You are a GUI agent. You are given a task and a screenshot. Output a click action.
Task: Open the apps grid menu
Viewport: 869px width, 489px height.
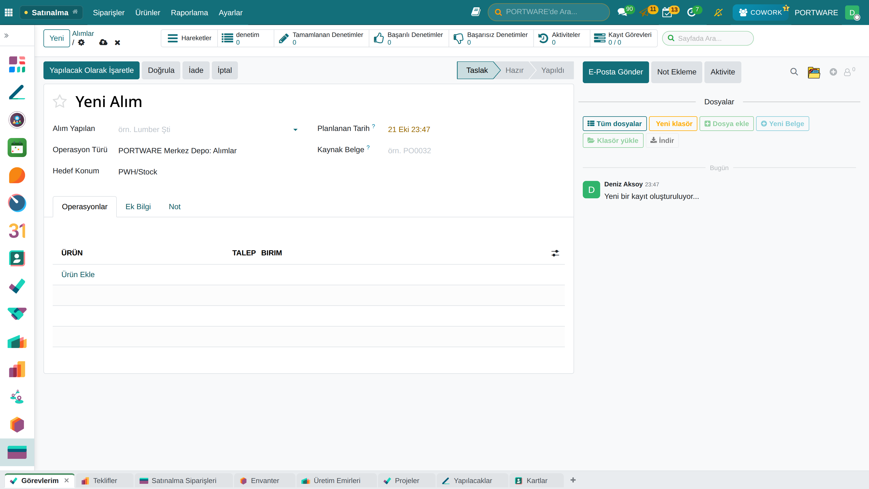(9, 12)
